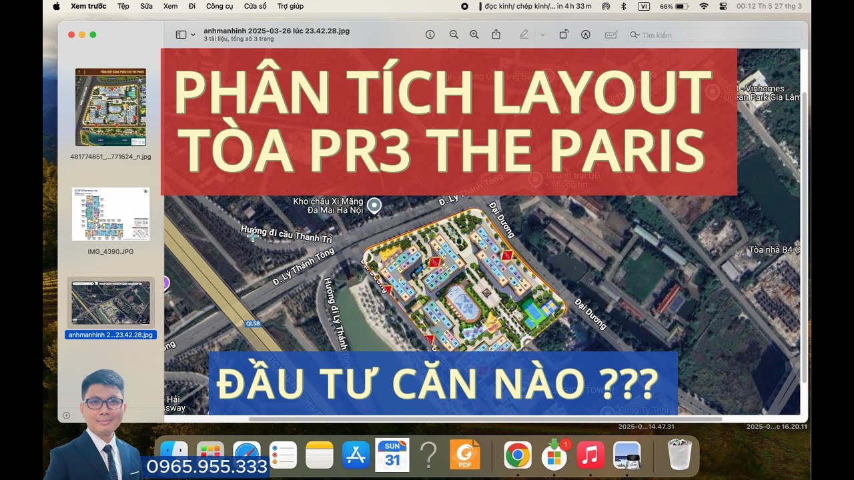Select the 481774851 site plan thumbnail

(x=111, y=107)
